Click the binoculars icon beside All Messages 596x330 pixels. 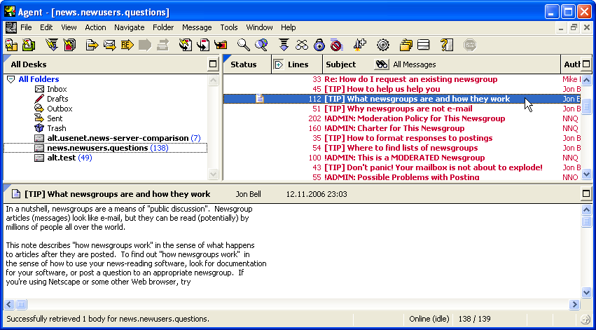382,64
